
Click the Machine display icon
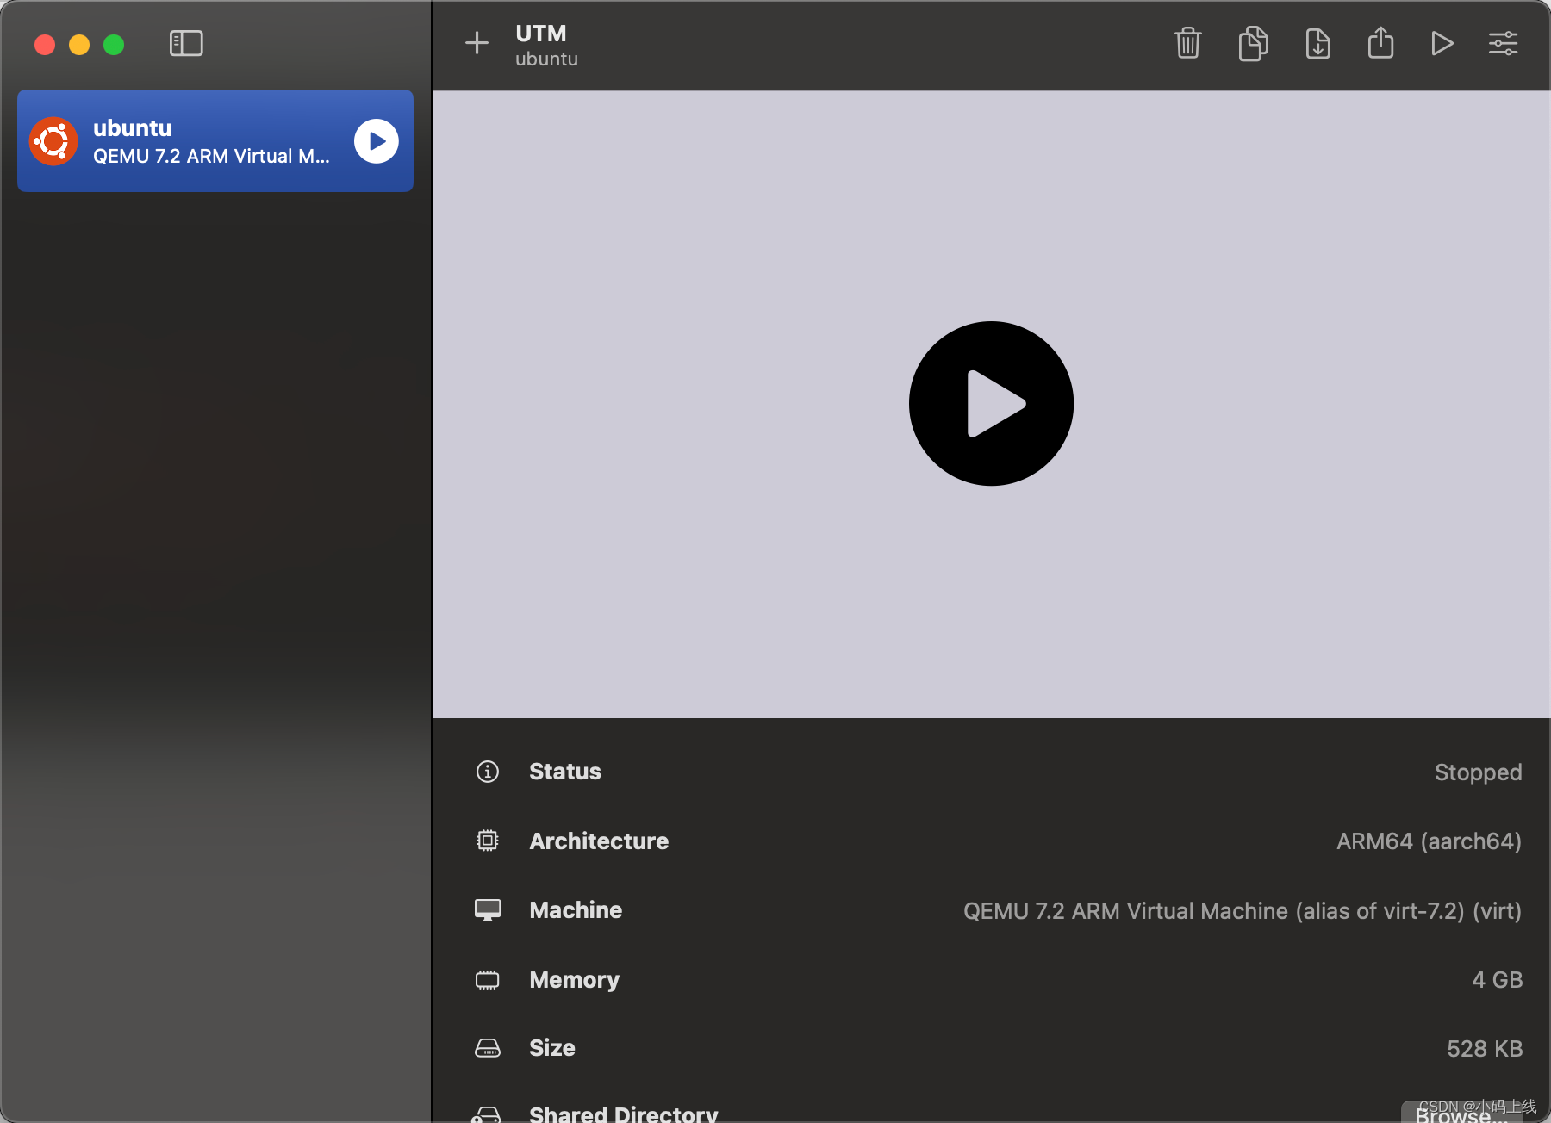[488, 910]
